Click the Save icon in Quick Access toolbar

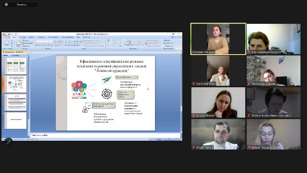coord(9,34)
